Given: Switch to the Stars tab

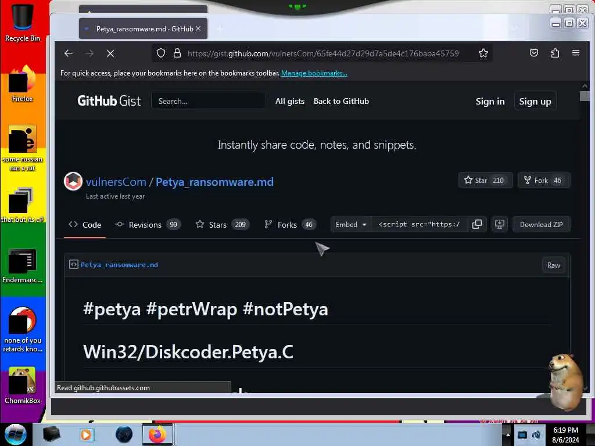Looking at the screenshot, I should click(x=223, y=225).
